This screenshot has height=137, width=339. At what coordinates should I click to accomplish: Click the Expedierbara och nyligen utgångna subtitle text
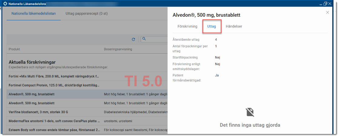pos(58,67)
